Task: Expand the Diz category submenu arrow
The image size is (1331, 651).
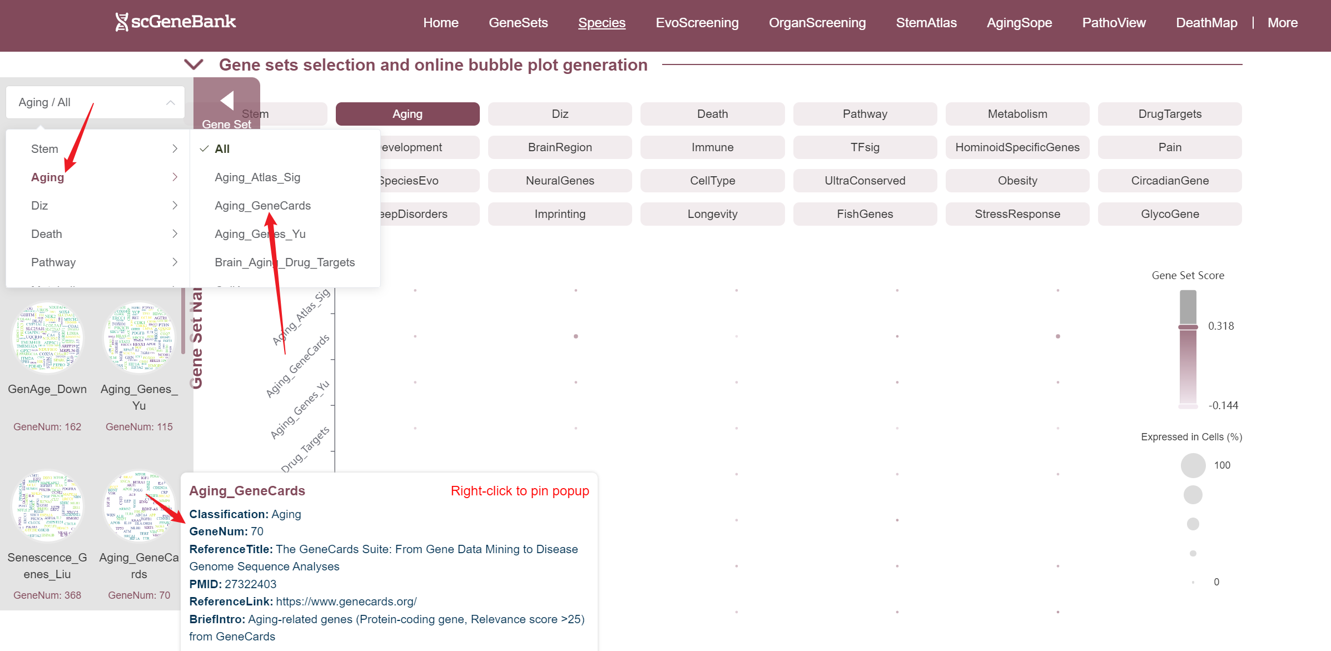Action: (175, 206)
